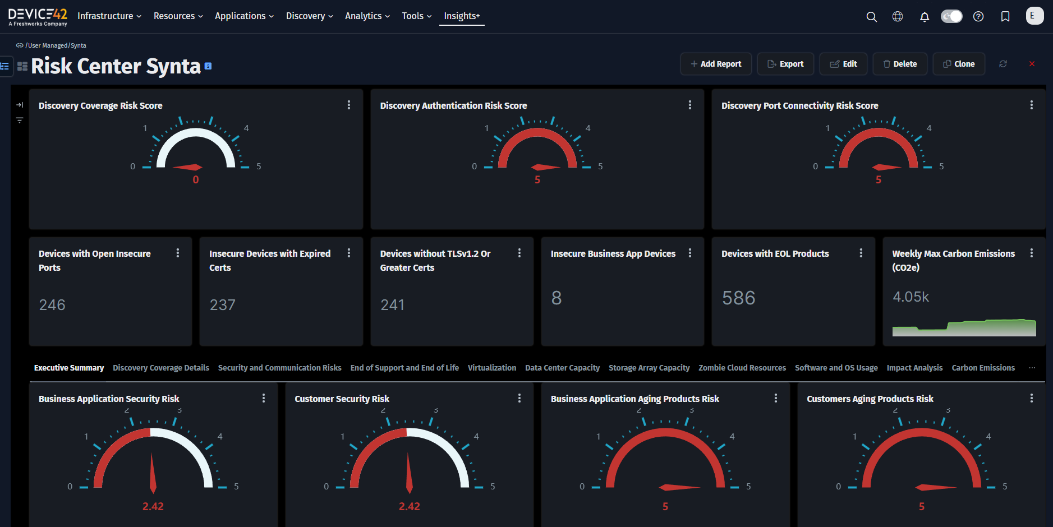Switch to Virtualization tab
This screenshot has width=1053, height=527.
492,368
